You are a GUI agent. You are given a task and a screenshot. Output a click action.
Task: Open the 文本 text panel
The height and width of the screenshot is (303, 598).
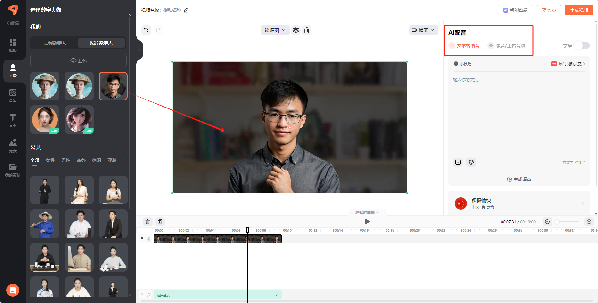coord(13,121)
